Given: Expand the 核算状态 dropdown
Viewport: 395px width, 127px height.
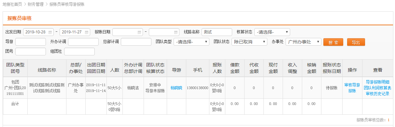Looking at the screenshot, I should [x=272, y=32].
